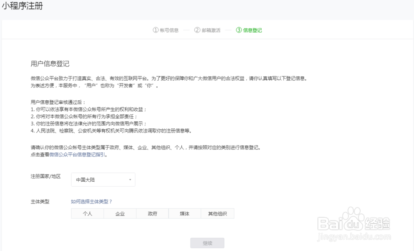Select 个人 as the entity type

(x=87, y=213)
